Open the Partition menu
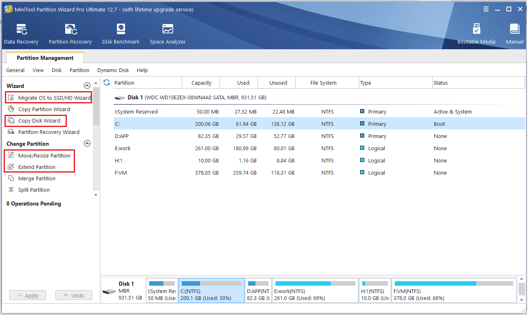The height and width of the screenshot is (315, 528). tap(79, 70)
